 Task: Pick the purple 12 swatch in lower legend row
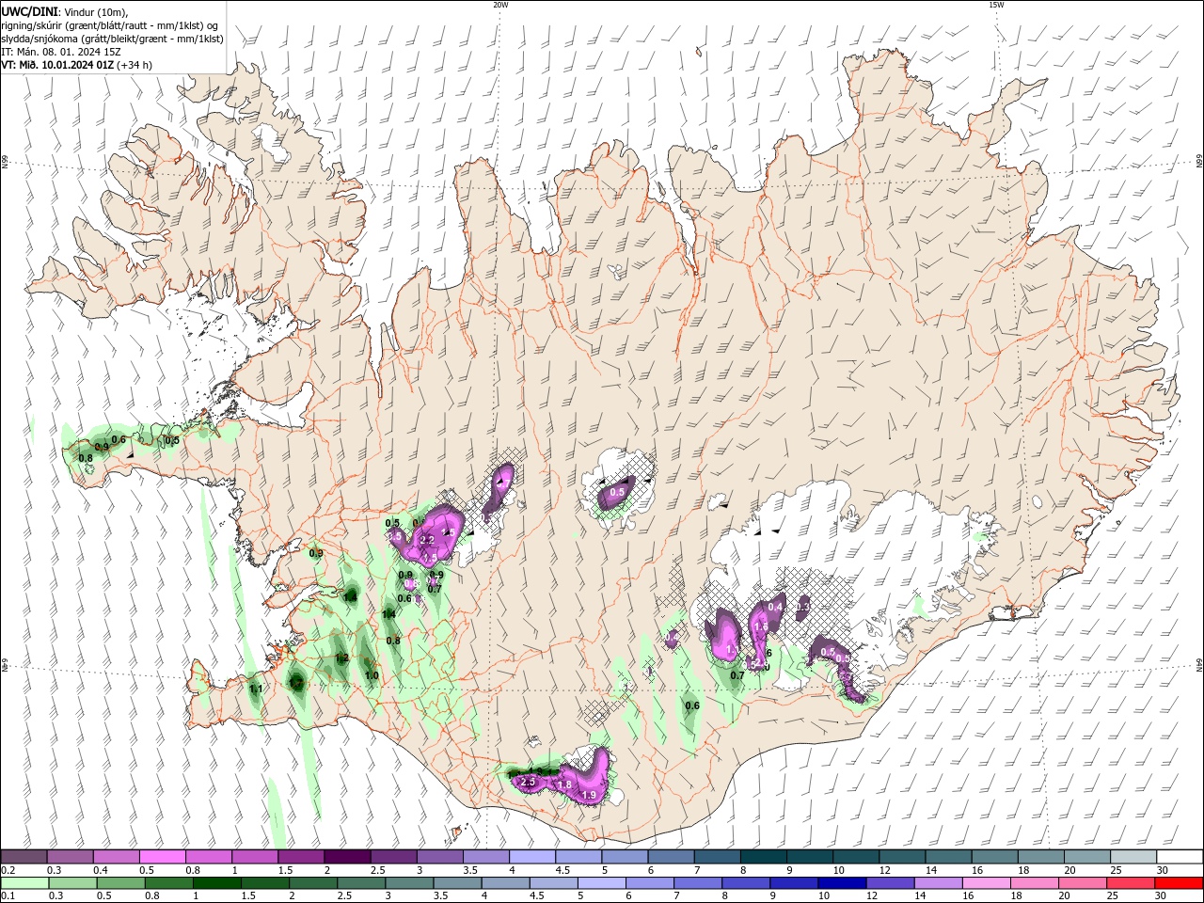coord(889,883)
